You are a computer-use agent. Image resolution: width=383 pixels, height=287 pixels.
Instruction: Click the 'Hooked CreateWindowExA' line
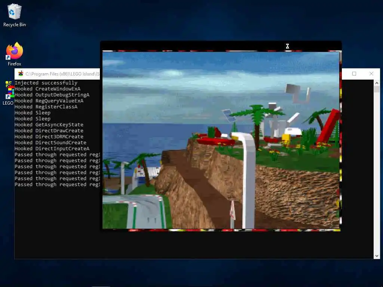[48, 89]
